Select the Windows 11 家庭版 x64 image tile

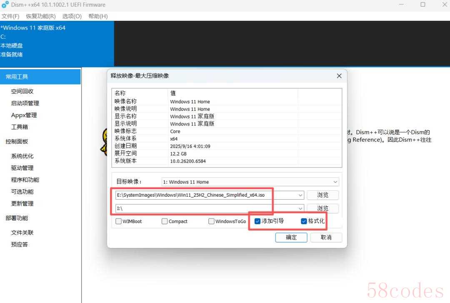(x=56, y=41)
